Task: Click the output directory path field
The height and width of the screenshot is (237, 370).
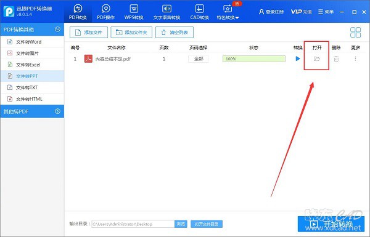Action: 133,224
